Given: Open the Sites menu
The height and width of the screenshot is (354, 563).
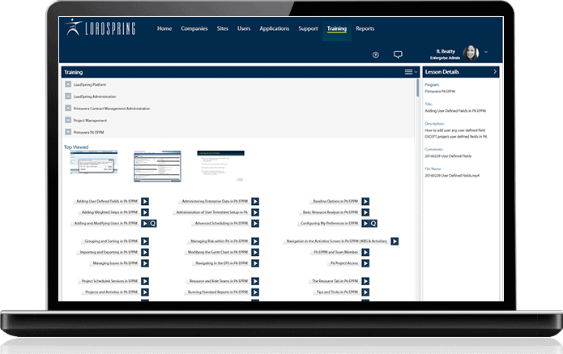Looking at the screenshot, I should pos(222,28).
